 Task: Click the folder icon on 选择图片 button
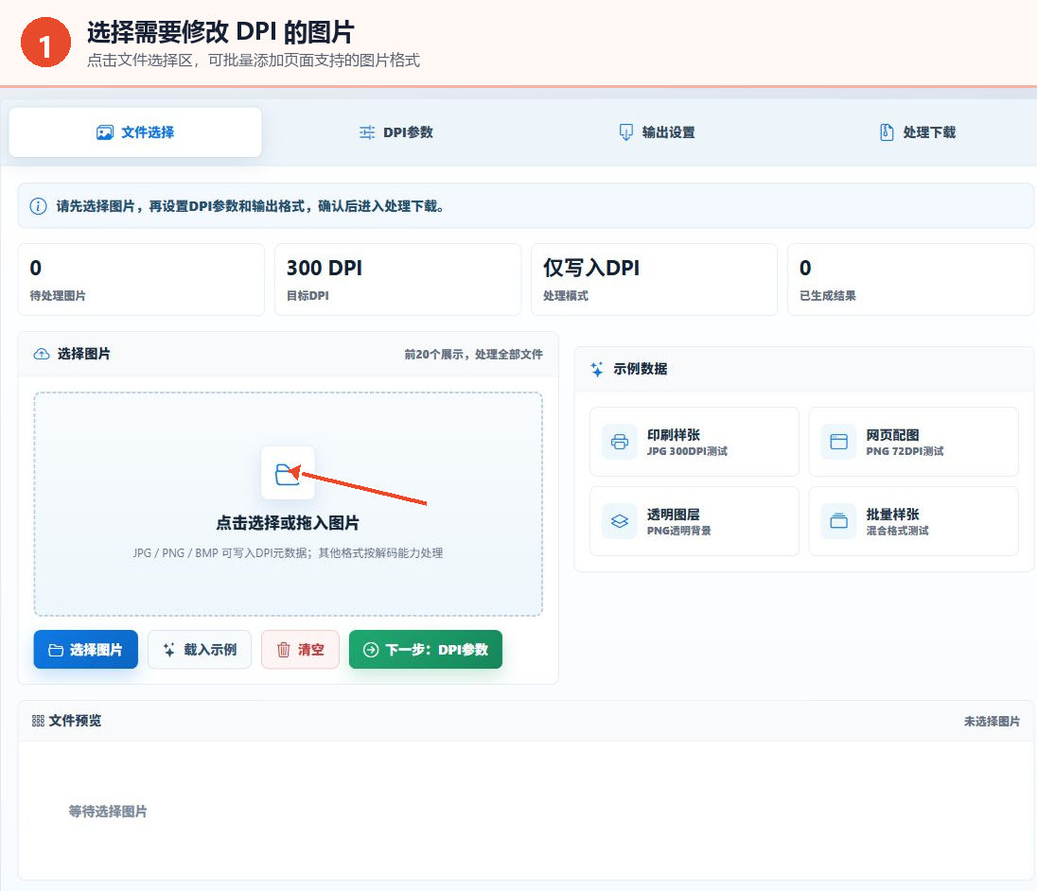coord(56,650)
